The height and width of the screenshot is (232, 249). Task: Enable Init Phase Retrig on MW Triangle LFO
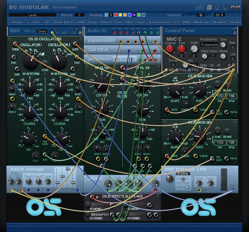pos(187,187)
